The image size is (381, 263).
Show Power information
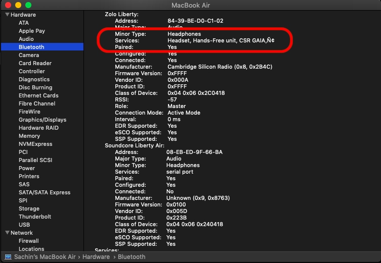click(x=27, y=168)
